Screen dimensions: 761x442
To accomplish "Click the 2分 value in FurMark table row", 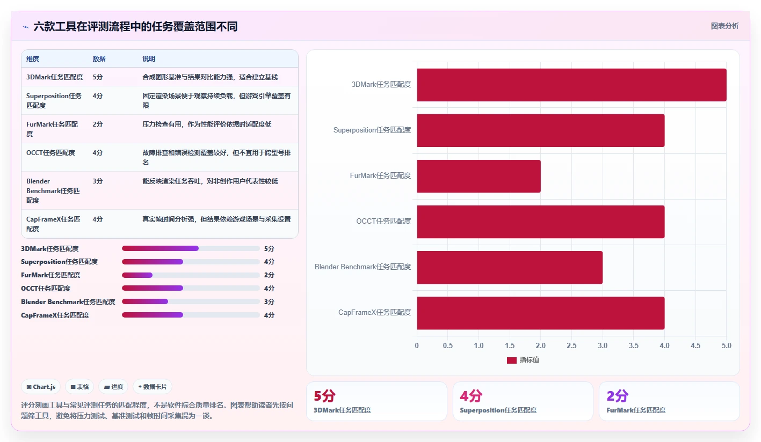I will coord(97,124).
